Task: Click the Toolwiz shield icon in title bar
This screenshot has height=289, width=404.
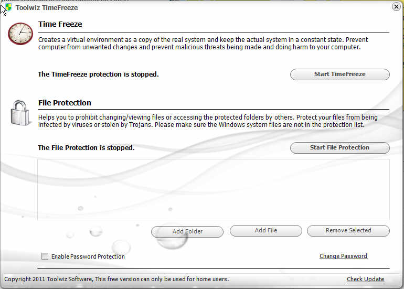Action: pyautogui.click(x=8, y=7)
